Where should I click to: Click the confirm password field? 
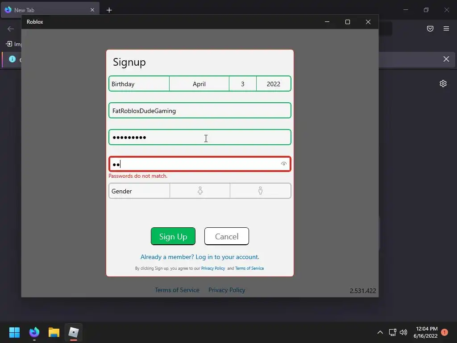click(x=199, y=164)
